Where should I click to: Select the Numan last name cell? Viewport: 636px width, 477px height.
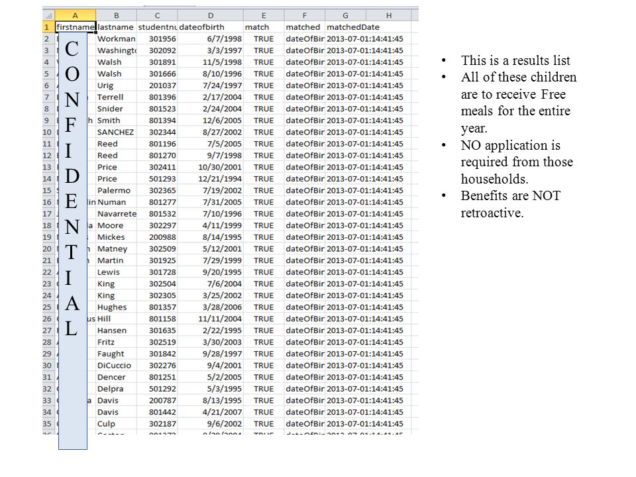117,203
